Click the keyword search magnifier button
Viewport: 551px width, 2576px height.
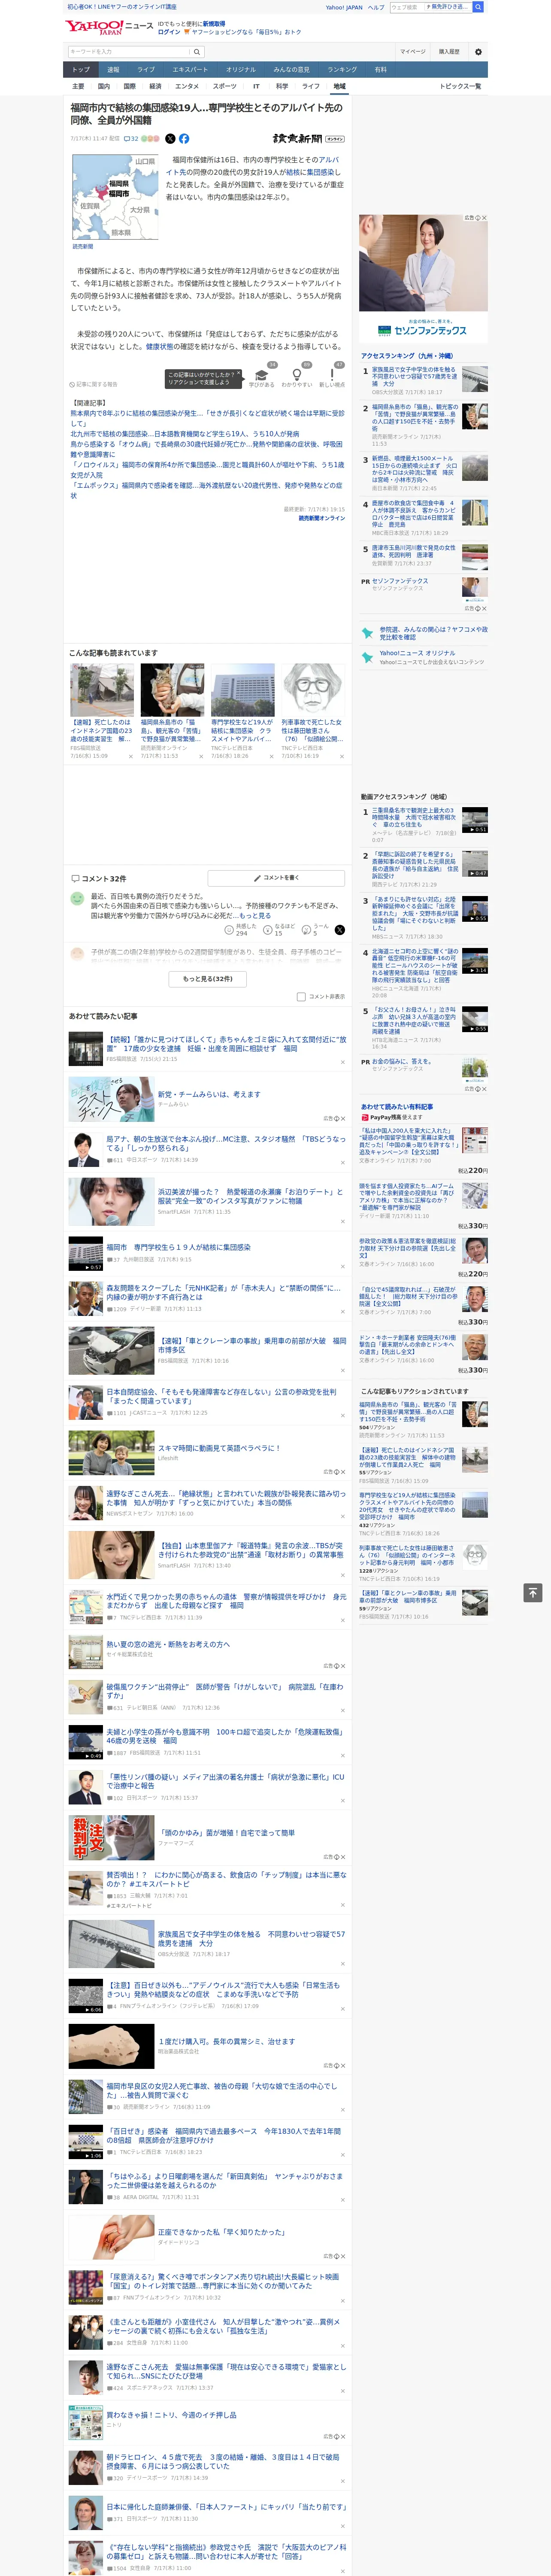pyautogui.click(x=197, y=51)
